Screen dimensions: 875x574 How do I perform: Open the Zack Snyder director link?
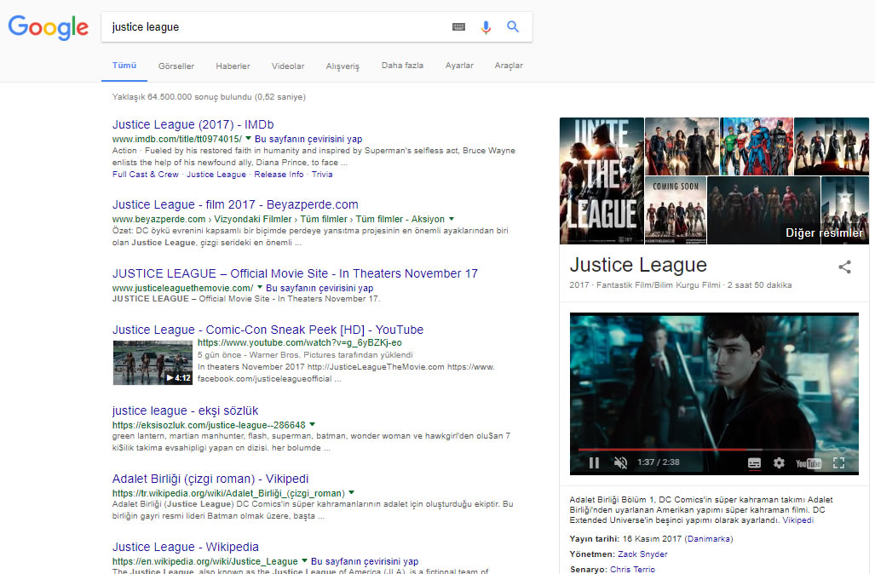click(642, 554)
